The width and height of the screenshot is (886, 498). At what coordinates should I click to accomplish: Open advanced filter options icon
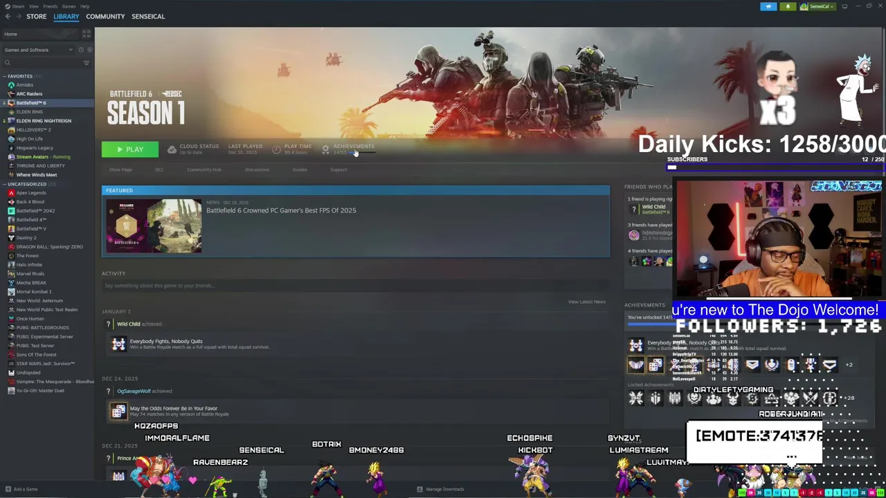(87, 63)
